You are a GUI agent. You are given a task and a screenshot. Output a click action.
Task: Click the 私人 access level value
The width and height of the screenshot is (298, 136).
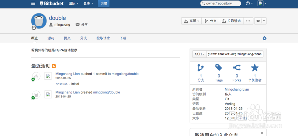[228, 94]
